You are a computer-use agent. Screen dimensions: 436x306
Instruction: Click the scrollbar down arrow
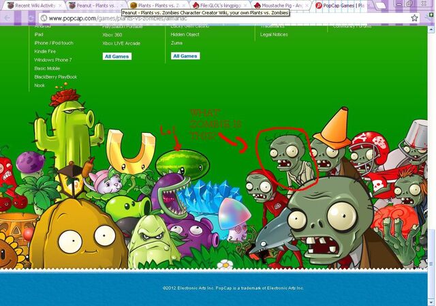tap(431, 302)
